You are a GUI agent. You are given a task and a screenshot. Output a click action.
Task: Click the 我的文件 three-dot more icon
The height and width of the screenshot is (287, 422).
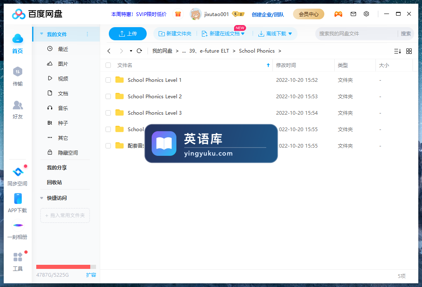point(87,34)
